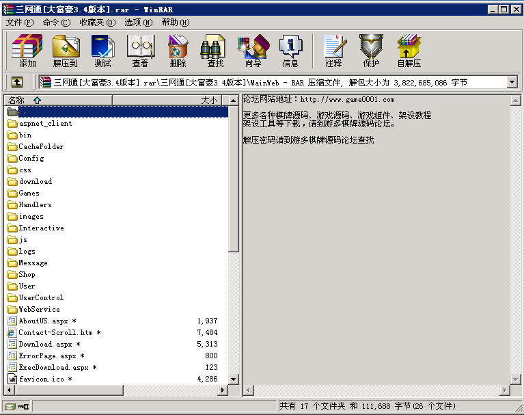Screen dimensions: 524x415
Task: Click the 解压到 (Extract To) icon
Action: click(66, 51)
